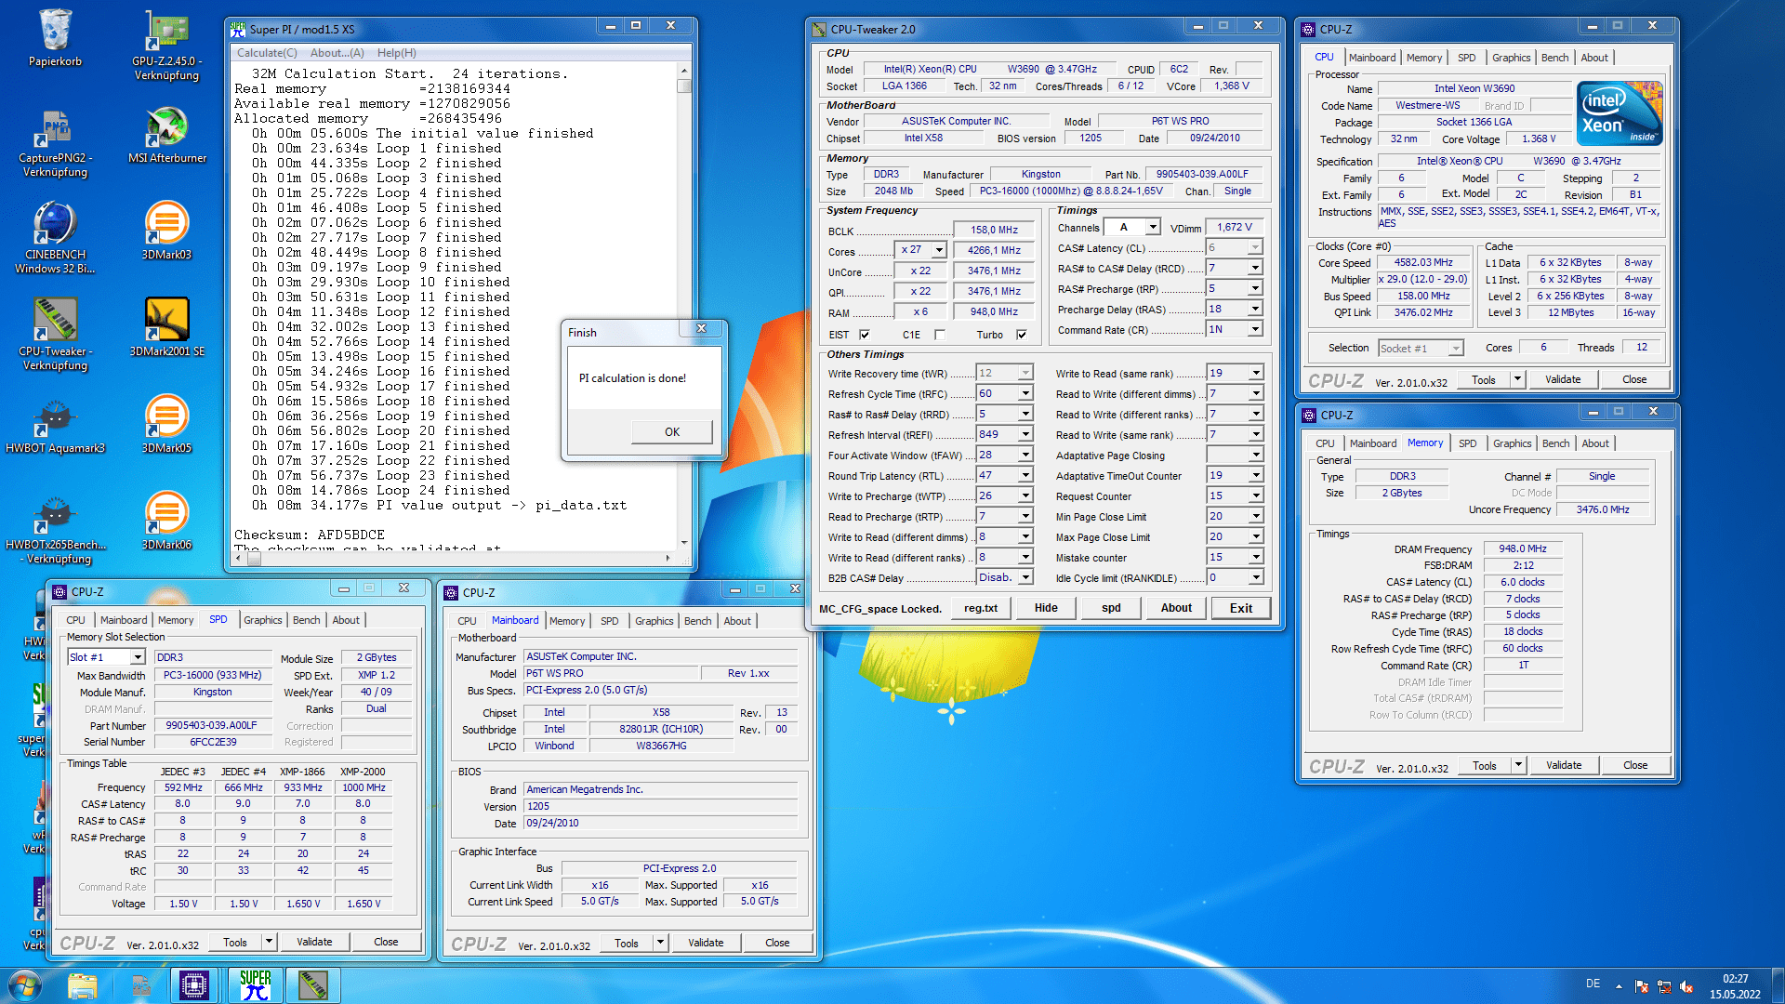Toggle the Turbo checkbox in CPU-Tweaker
This screenshot has height=1004, width=1785.
(1022, 335)
